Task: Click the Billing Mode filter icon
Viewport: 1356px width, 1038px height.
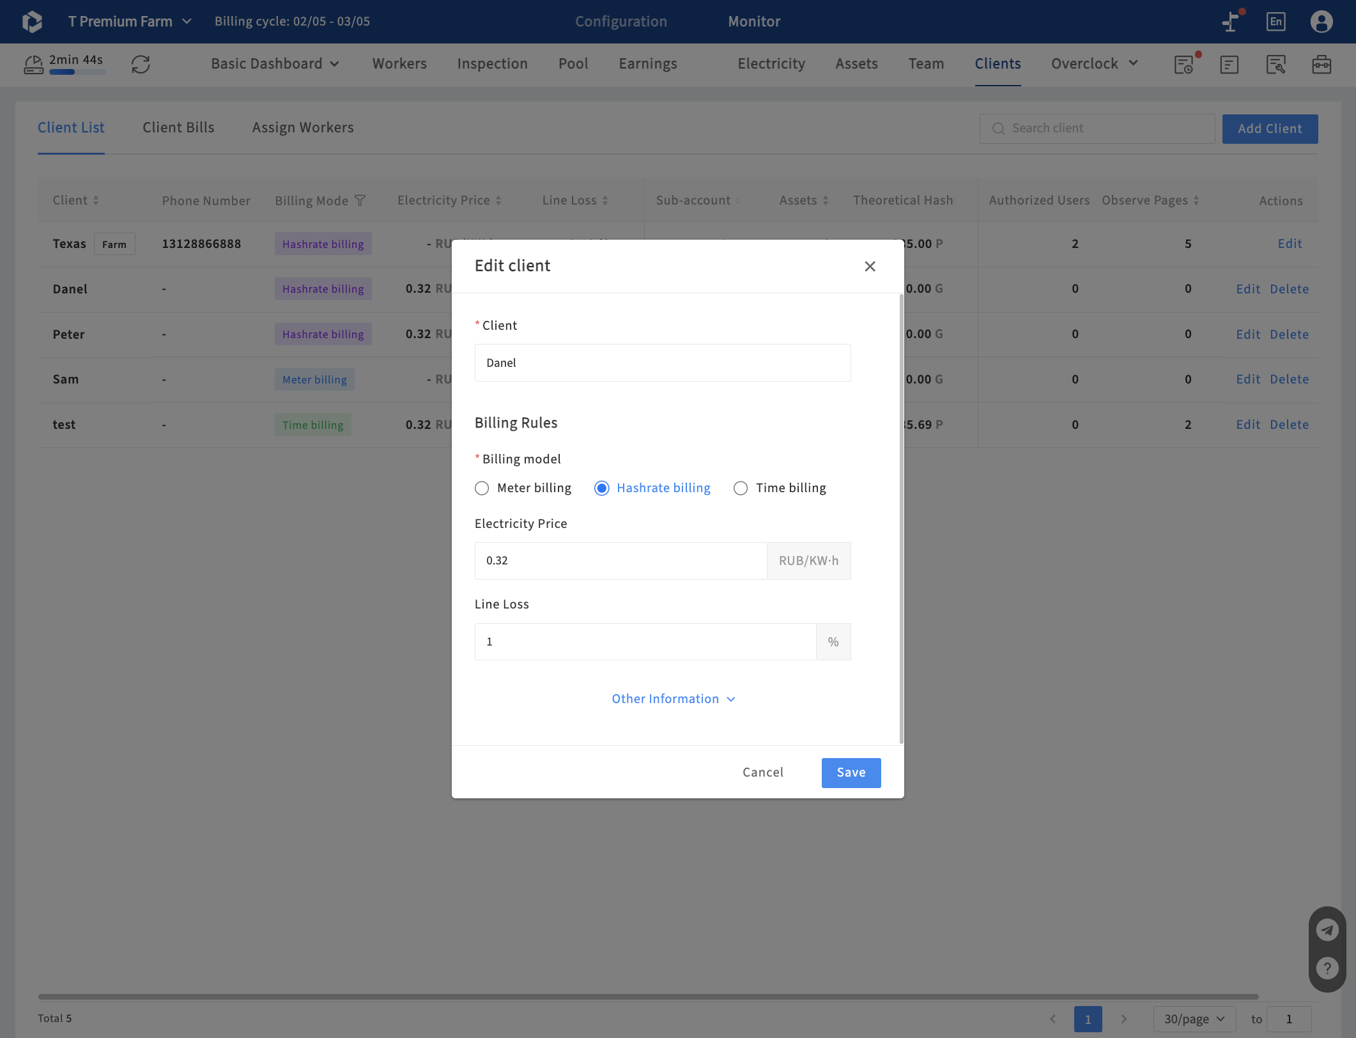Action: point(360,201)
